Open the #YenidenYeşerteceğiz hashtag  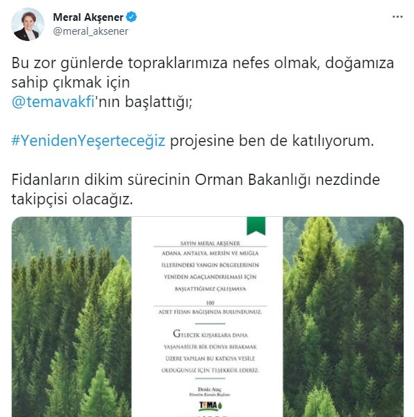(88, 140)
